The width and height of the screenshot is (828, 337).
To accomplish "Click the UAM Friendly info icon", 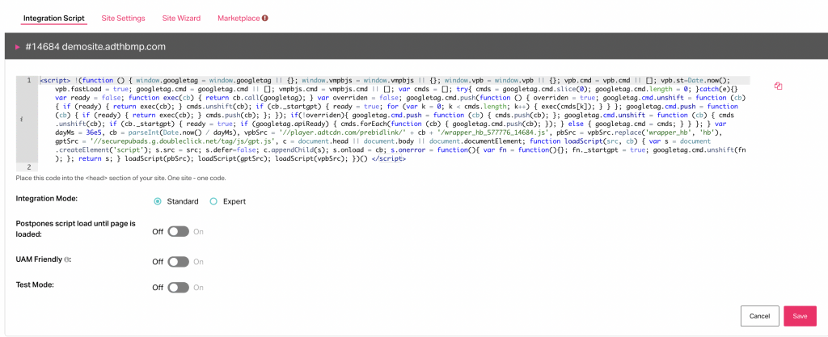I will (x=66, y=260).
